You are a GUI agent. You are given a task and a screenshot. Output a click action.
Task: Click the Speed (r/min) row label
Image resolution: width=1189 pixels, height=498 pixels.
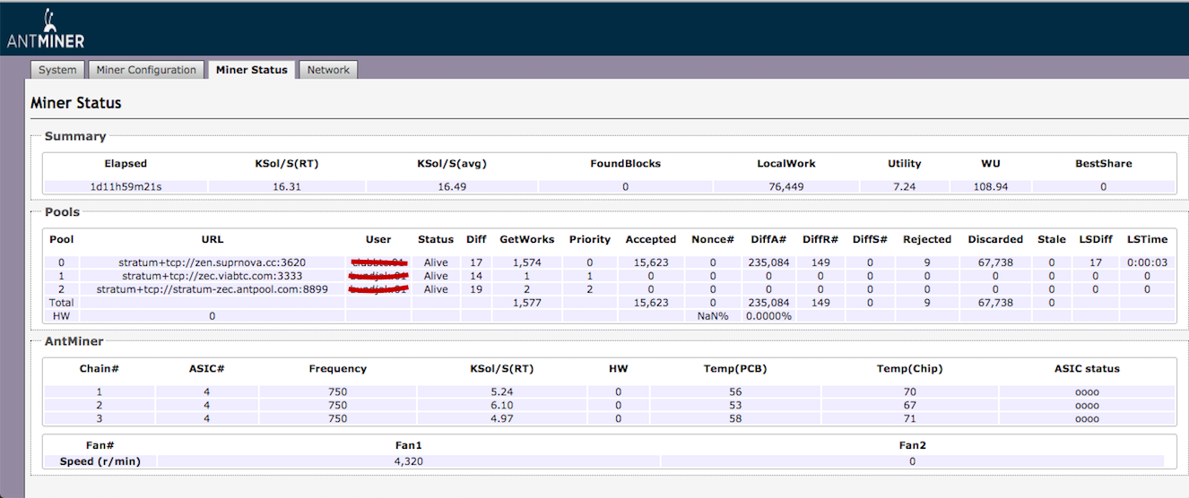tap(99, 461)
